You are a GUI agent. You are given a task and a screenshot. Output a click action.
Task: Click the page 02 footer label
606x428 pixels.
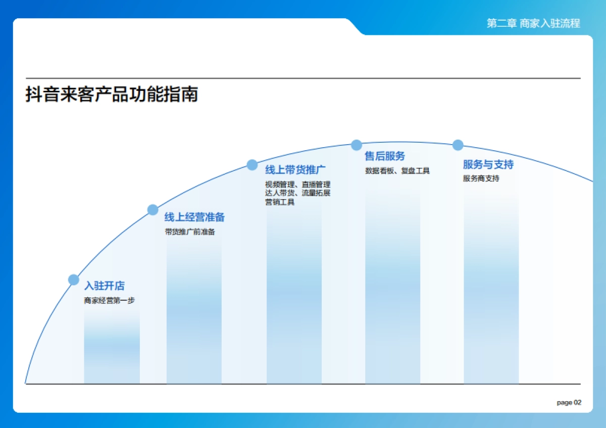click(x=569, y=403)
